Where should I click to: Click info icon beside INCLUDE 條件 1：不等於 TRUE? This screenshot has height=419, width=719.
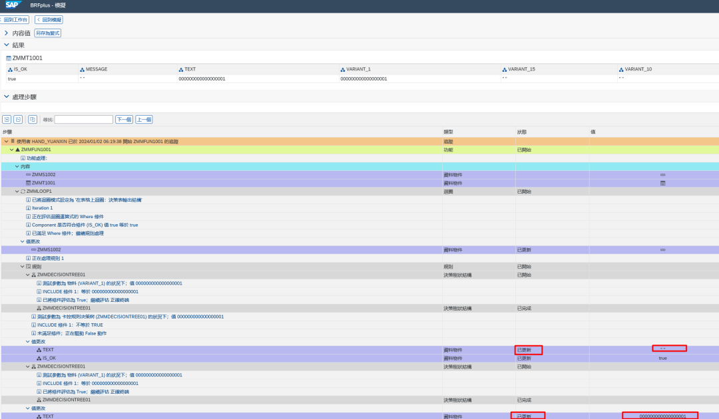(33, 325)
